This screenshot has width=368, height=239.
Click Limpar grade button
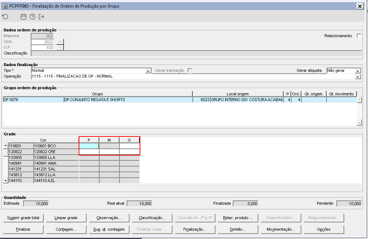(66, 218)
